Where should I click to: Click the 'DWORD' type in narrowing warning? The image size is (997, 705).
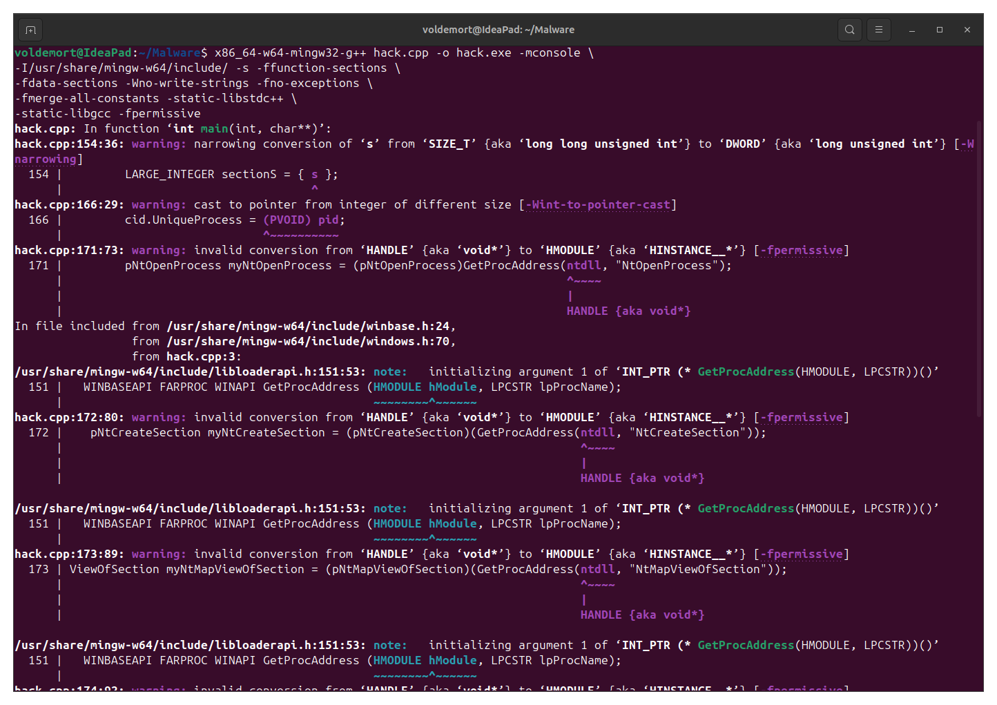tap(743, 144)
